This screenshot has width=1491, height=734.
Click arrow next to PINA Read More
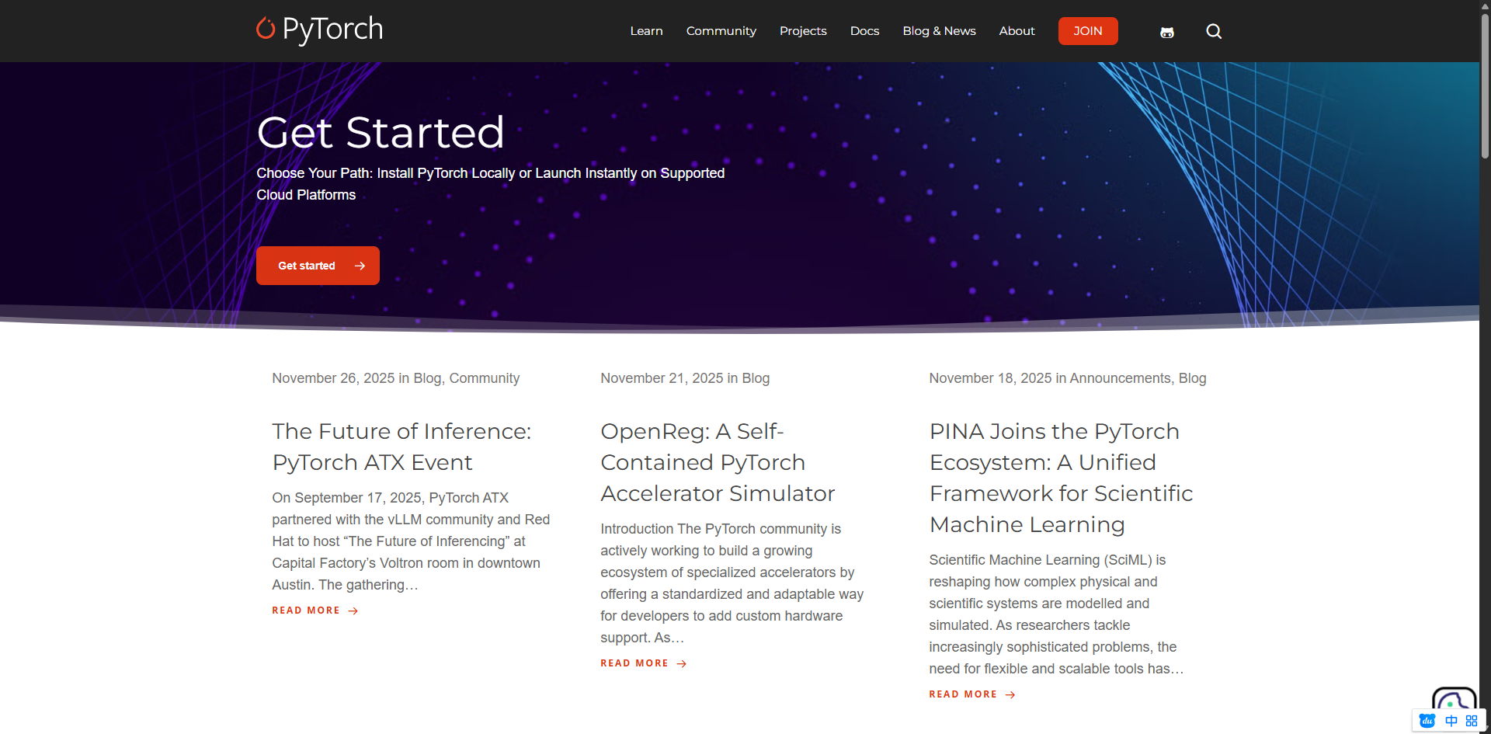(x=1010, y=695)
